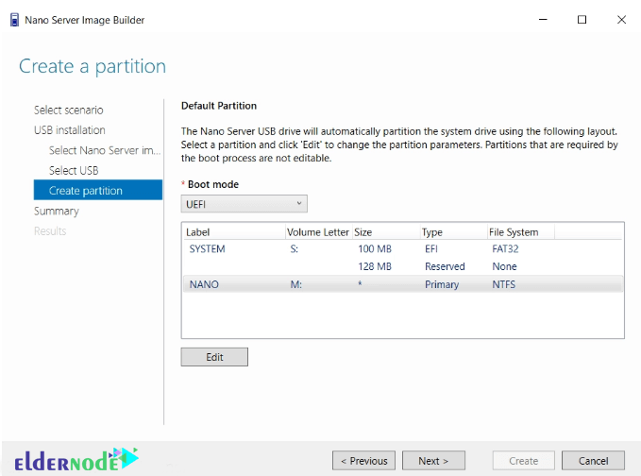Click the S: volume letter cell

click(x=295, y=248)
